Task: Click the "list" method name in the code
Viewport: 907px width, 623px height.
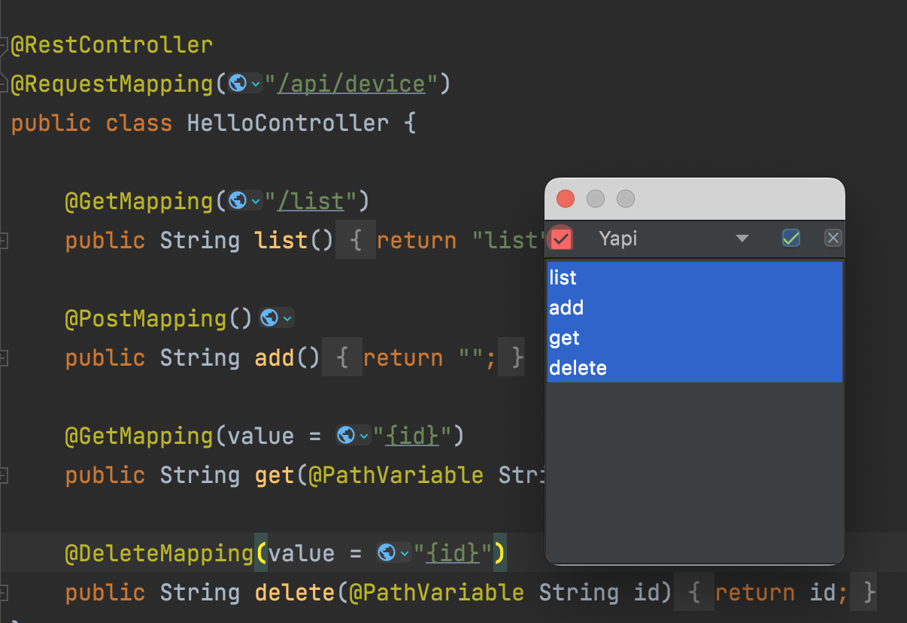Action: [x=281, y=240]
